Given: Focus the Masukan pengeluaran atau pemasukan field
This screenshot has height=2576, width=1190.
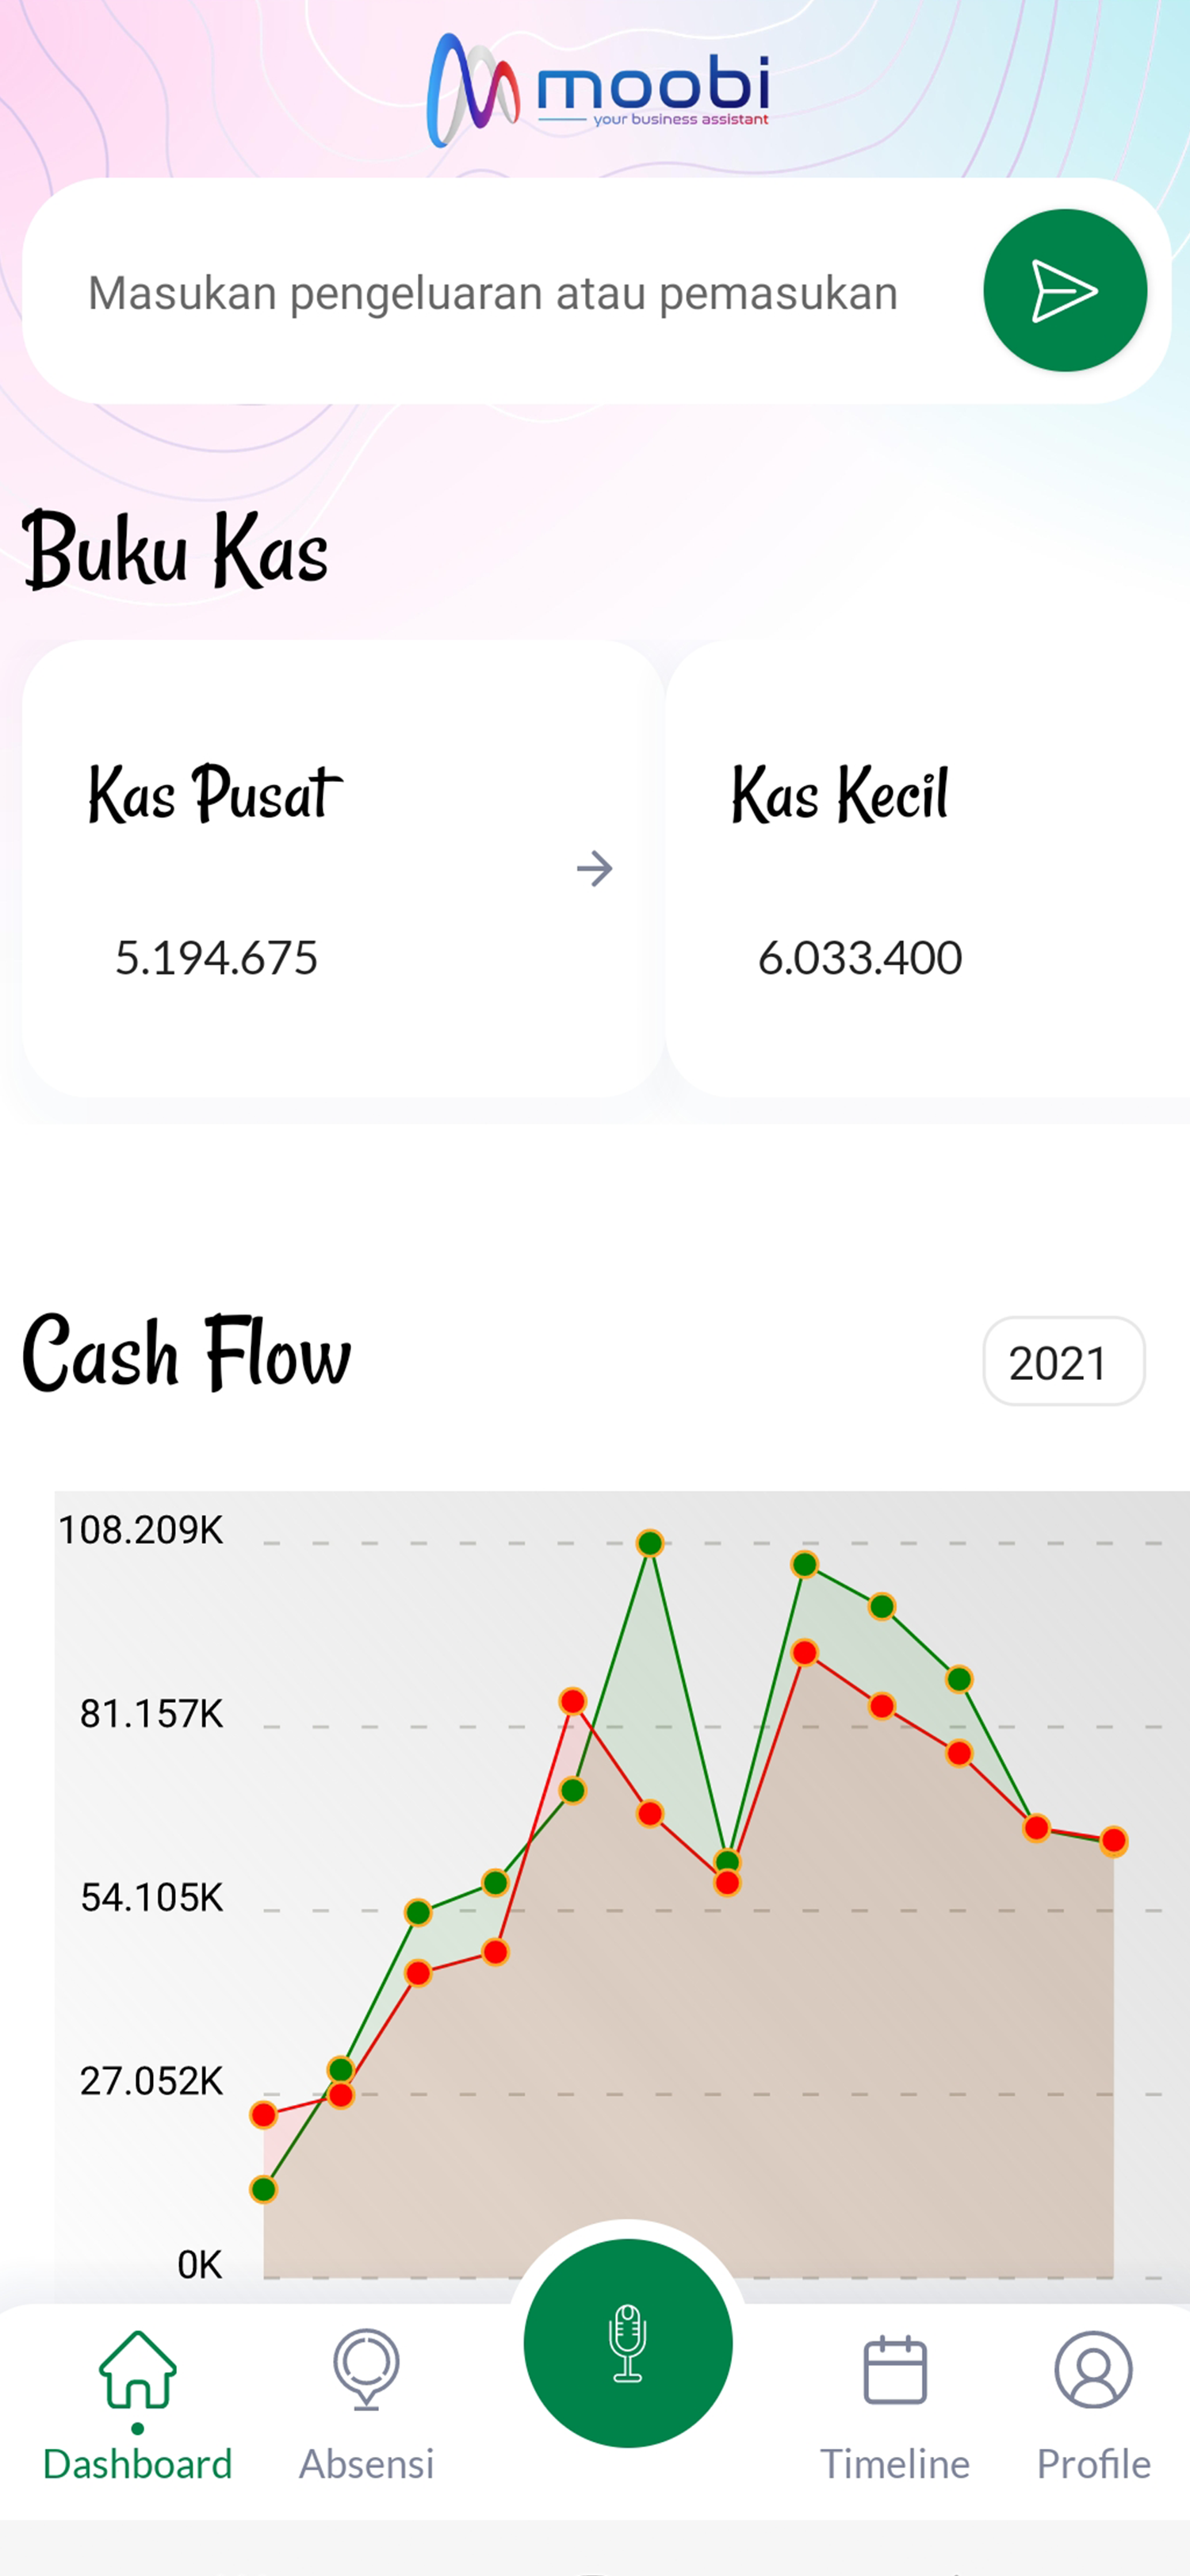Looking at the screenshot, I should tap(492, 293).
